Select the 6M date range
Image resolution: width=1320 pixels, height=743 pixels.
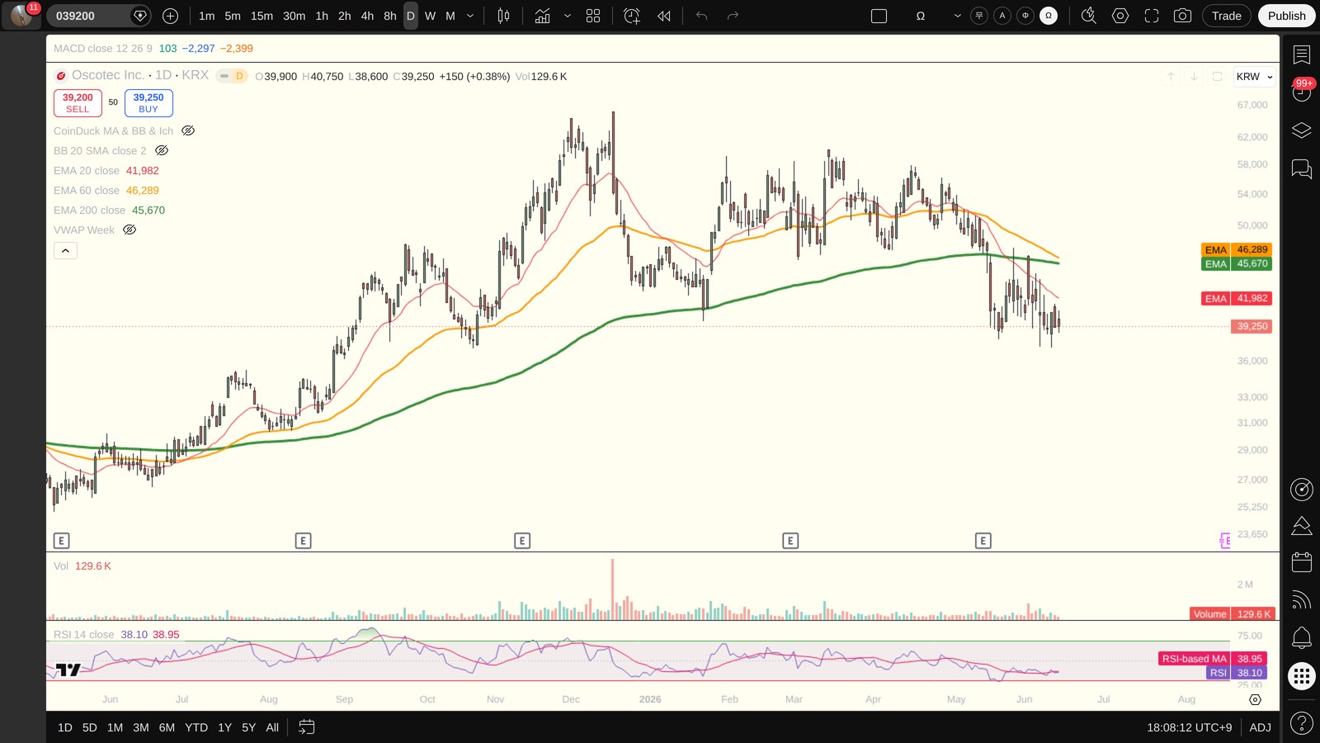coord(167,727)
